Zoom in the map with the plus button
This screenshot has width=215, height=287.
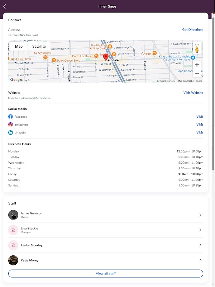(x=197, y=65)
